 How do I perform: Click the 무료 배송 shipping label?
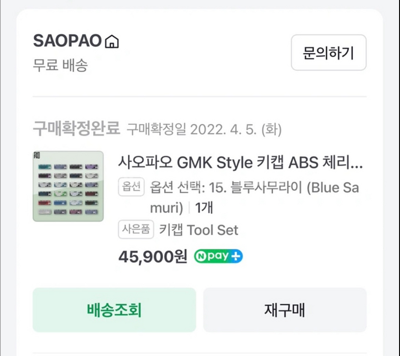60,65
